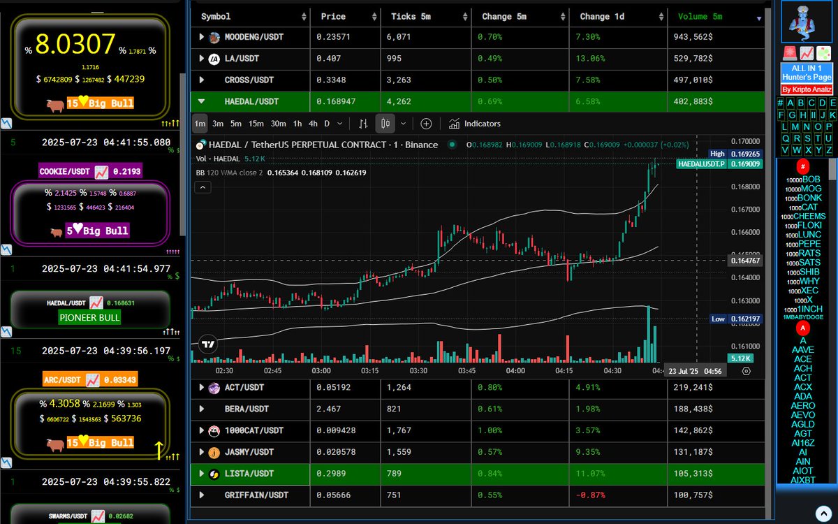
Task: Click the compare symbol plus icon
Action: click(426, 124)
